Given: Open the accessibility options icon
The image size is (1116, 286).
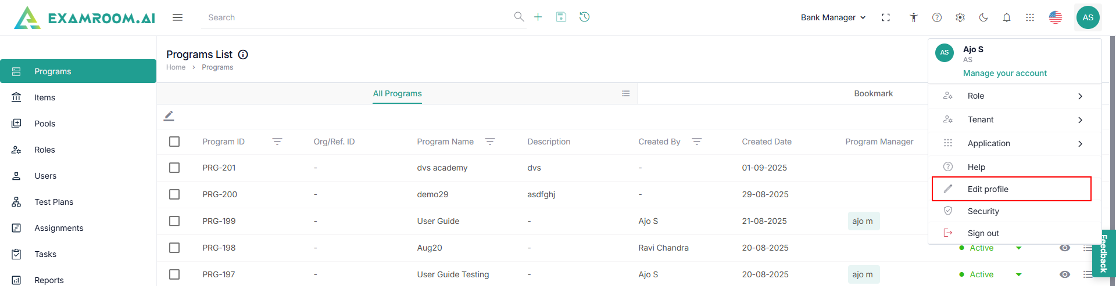Looking at the screenshot, I should 914,17.
